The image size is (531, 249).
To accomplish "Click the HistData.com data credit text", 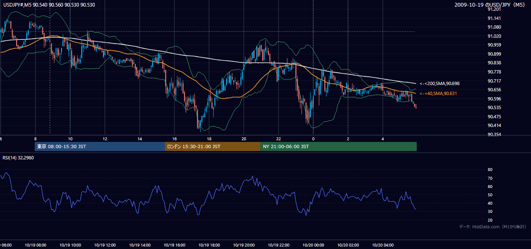I will tap(493, 227).
